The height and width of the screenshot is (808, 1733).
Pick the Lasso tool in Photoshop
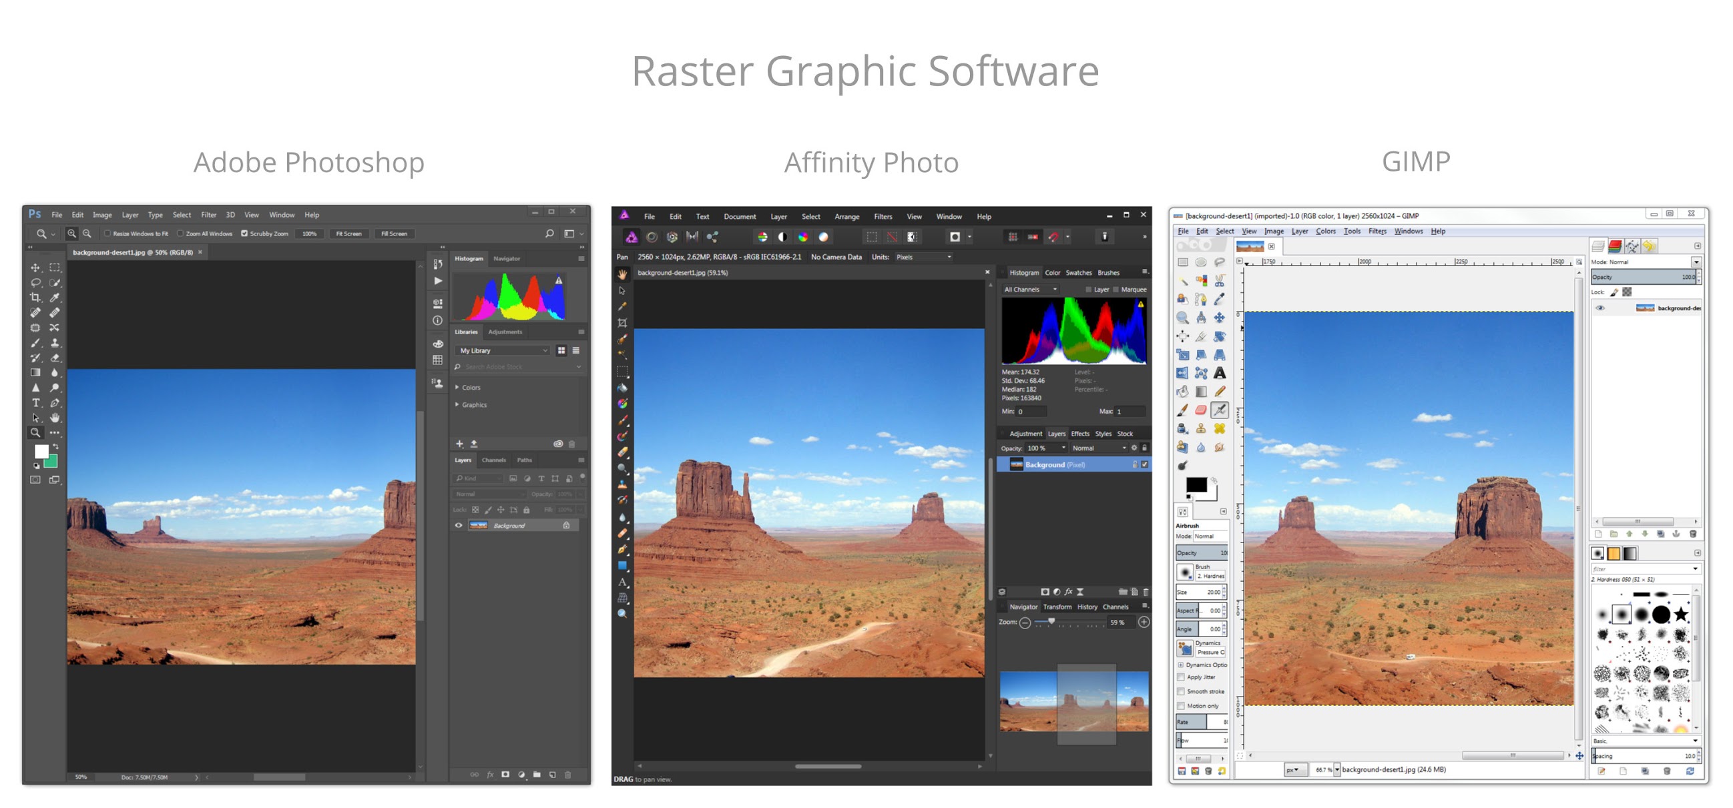coord(35,283)
